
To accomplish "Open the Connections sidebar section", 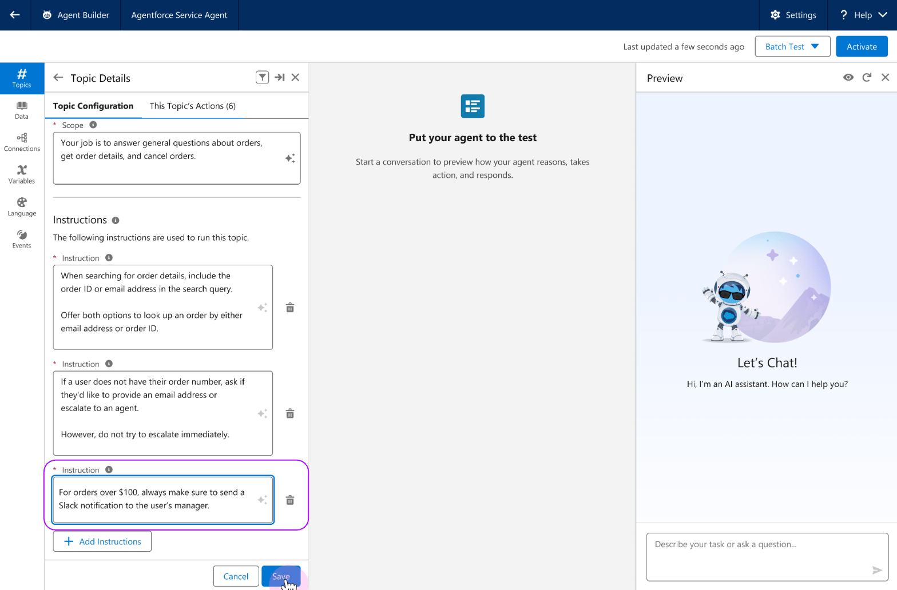I will point(22,142).
